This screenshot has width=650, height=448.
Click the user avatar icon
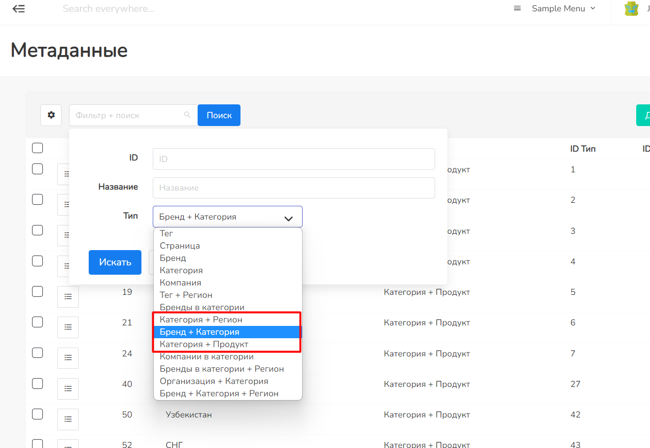pyautogui.click(x=631, y=9)
